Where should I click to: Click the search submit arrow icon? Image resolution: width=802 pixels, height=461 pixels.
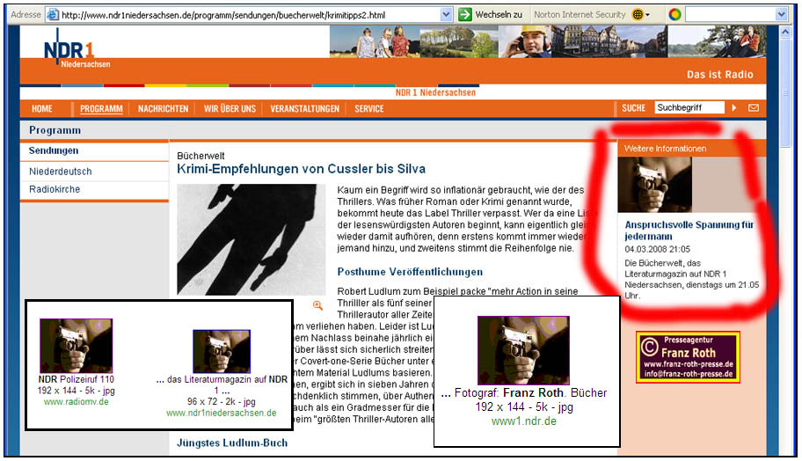(x=734, y=107)
